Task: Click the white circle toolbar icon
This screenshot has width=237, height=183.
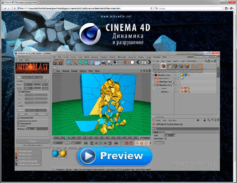Action: point(132,62)
